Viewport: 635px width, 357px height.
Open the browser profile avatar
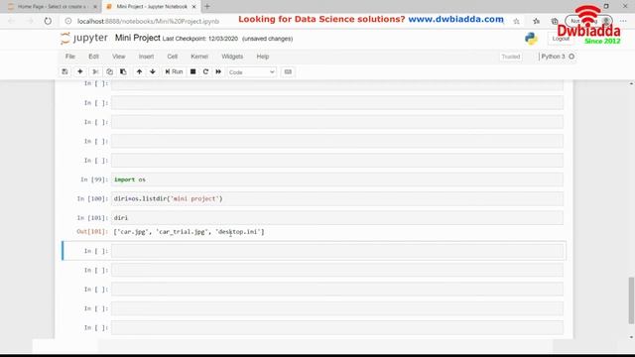coord(606,21)
